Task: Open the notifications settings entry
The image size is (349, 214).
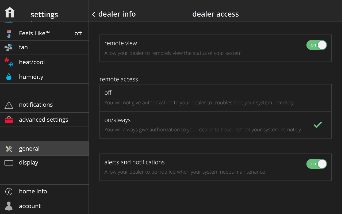Action: (x=36, y=105)
